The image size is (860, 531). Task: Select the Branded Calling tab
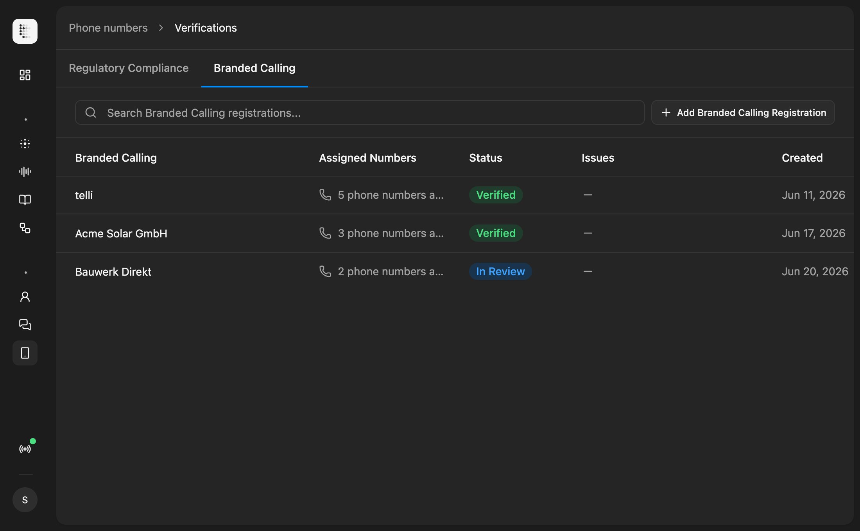click(x=254, y=68)
